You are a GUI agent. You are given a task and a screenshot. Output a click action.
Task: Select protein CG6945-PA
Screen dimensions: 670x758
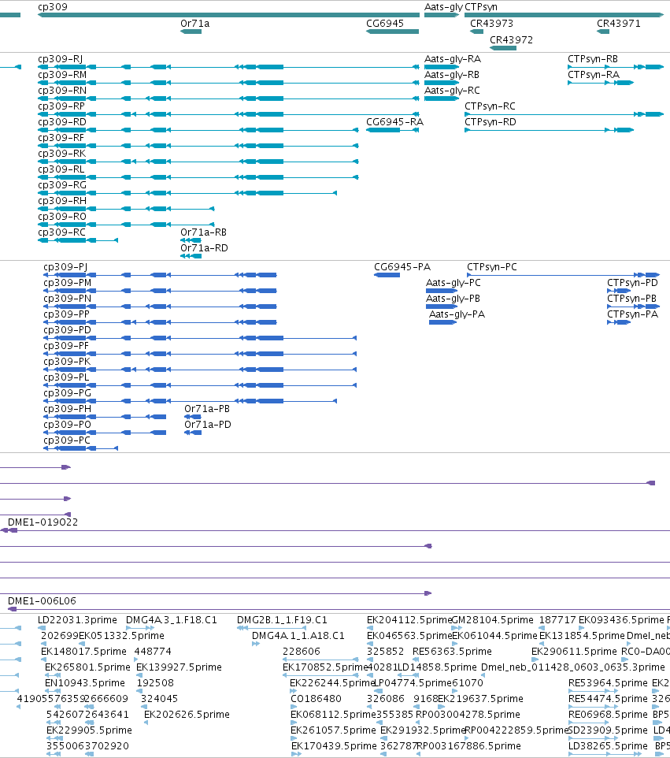(402, 267)
